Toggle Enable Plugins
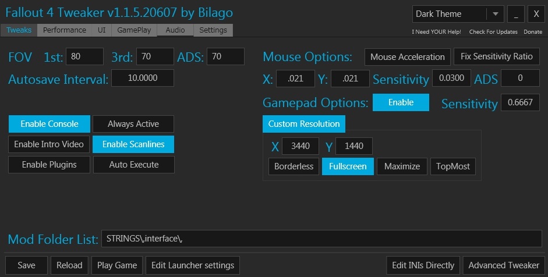 pyautogui.click(x=50, y=165)
